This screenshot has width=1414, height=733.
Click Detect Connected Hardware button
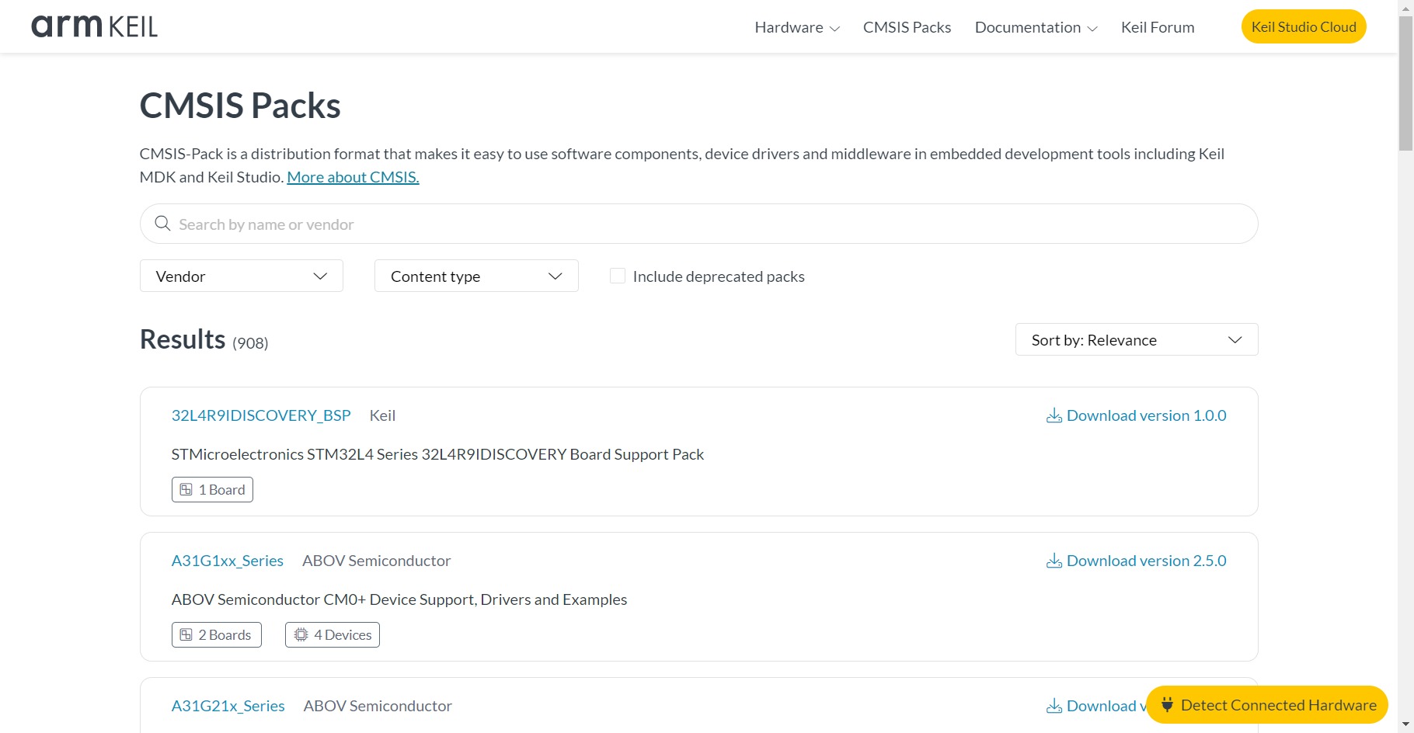point(1267,705)
